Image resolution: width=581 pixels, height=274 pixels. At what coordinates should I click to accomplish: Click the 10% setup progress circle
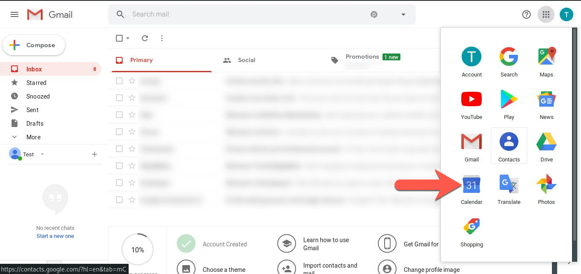point(138,250)
